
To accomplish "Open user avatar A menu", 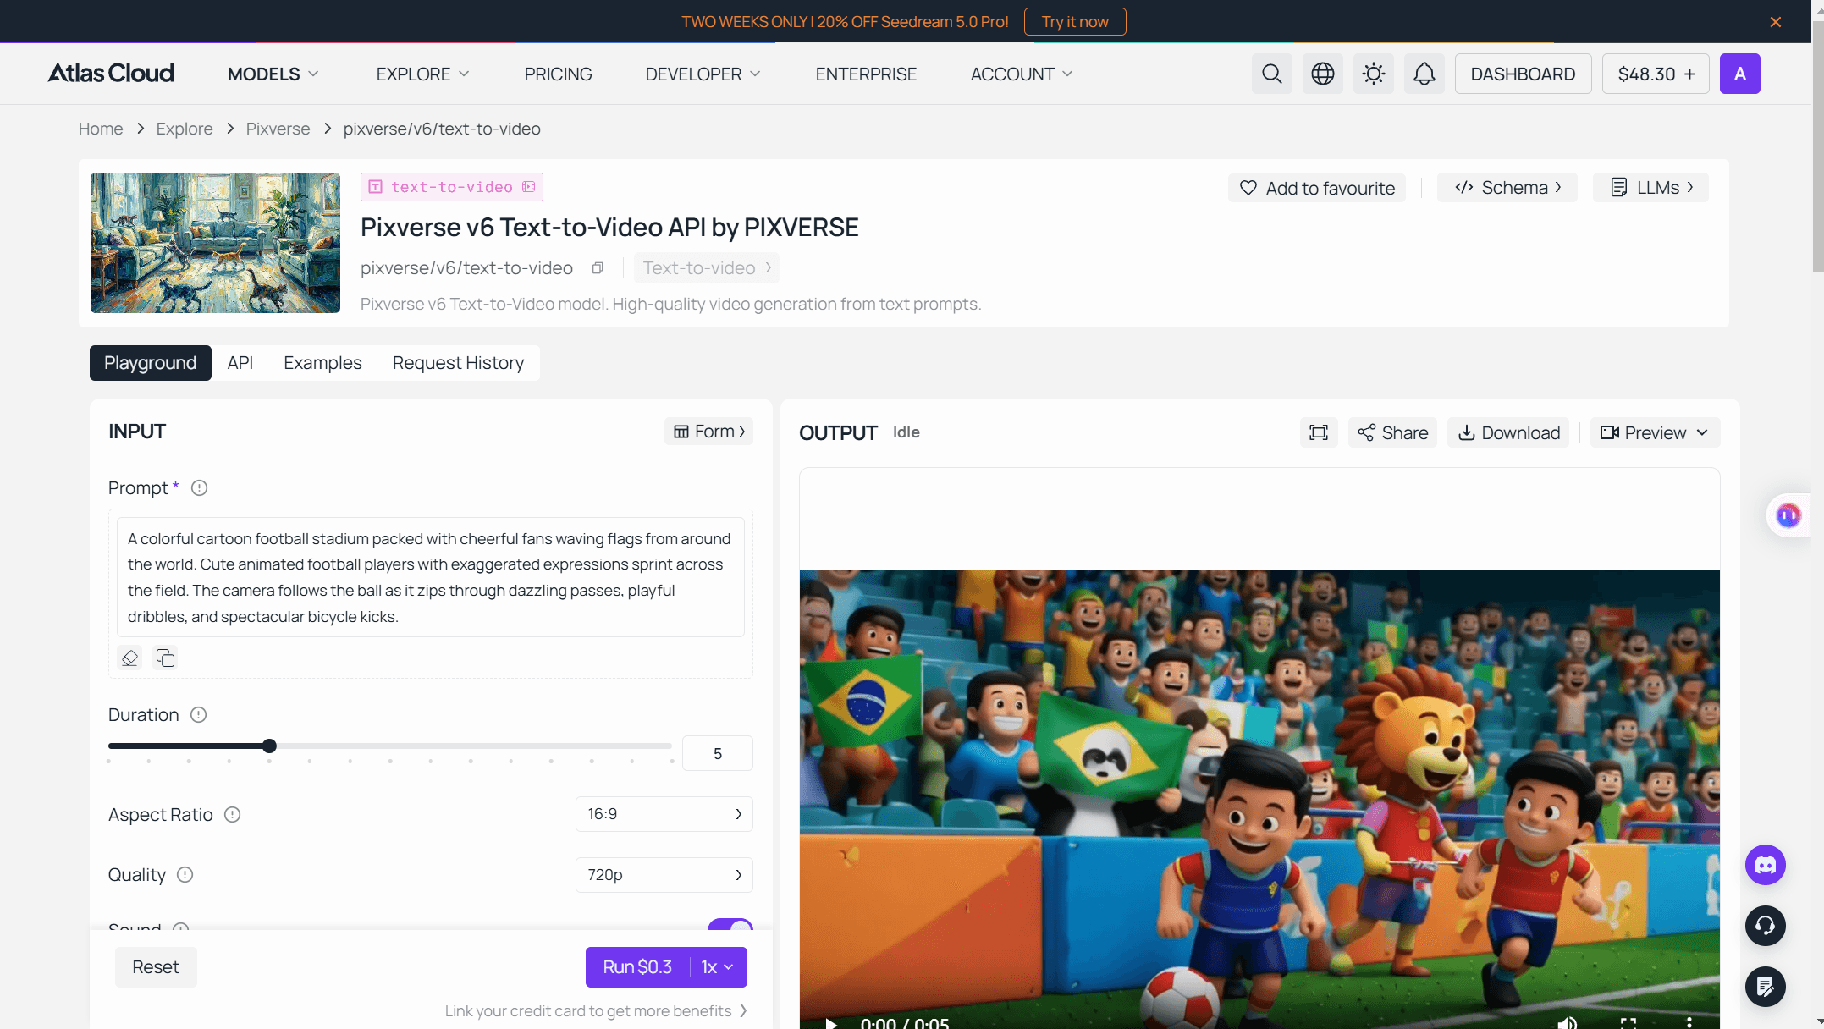I will tap(1739, 74).
